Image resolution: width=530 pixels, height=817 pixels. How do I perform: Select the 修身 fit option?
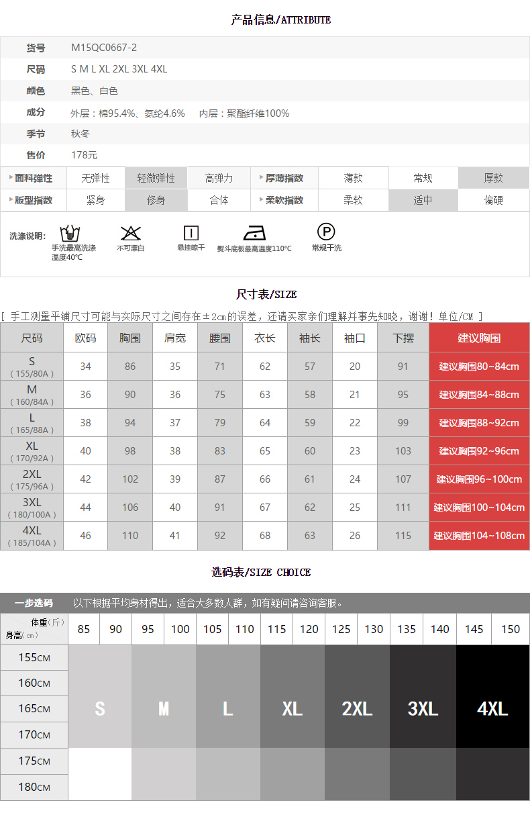(x=156, y=200)
